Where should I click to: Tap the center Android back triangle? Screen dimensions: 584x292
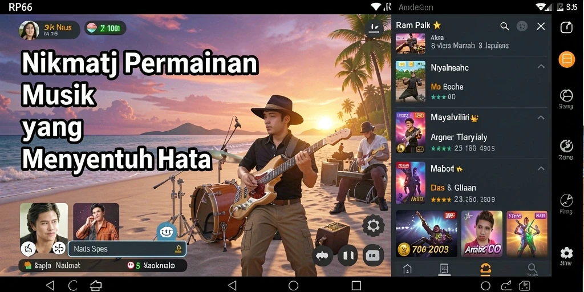pyautogui.click(x=232, y=285)
